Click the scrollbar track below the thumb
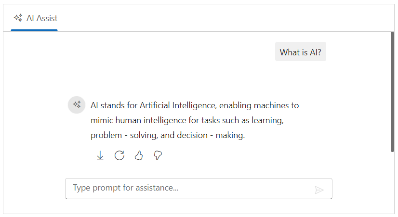This screenshot has height=217, width=398. pos(392,183)
